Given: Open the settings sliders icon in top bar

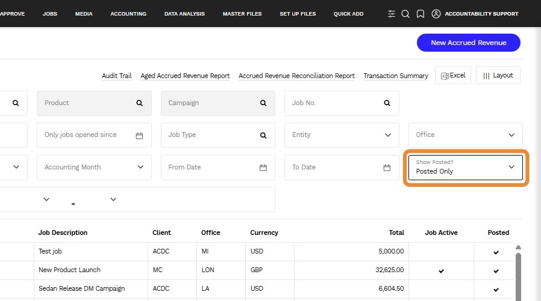Looking at the screenshot, I should click(x=391, y=14).
